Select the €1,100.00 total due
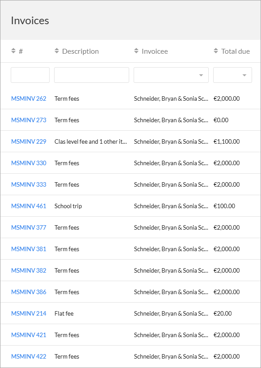This screenshot has width=261, height=368. 227,141
